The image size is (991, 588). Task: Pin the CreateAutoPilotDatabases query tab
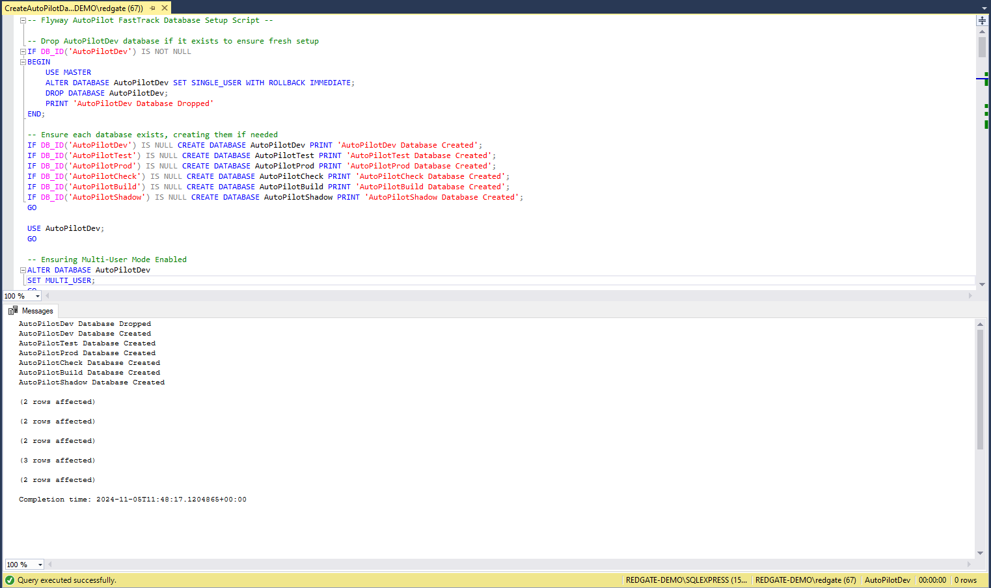click(x=153, y=8)
